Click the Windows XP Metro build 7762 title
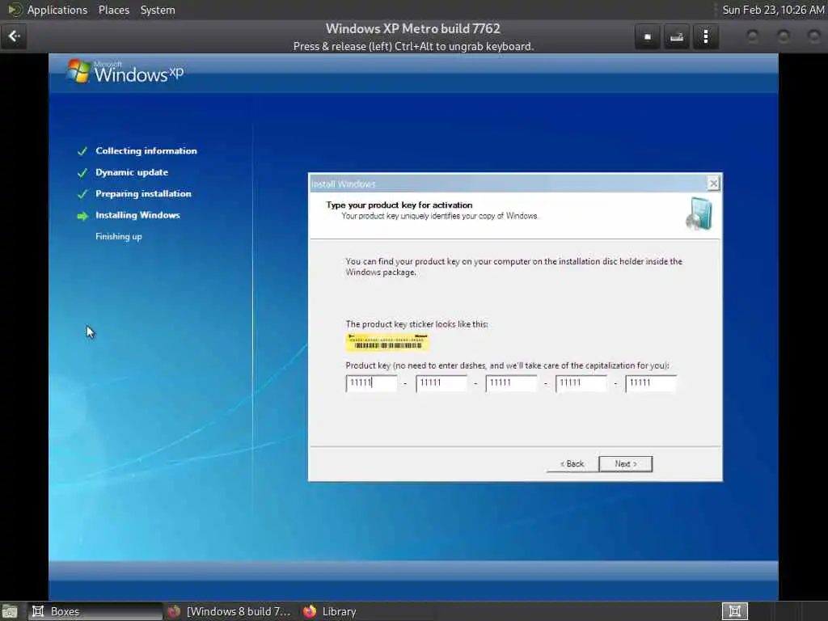 tap(413, 28)
